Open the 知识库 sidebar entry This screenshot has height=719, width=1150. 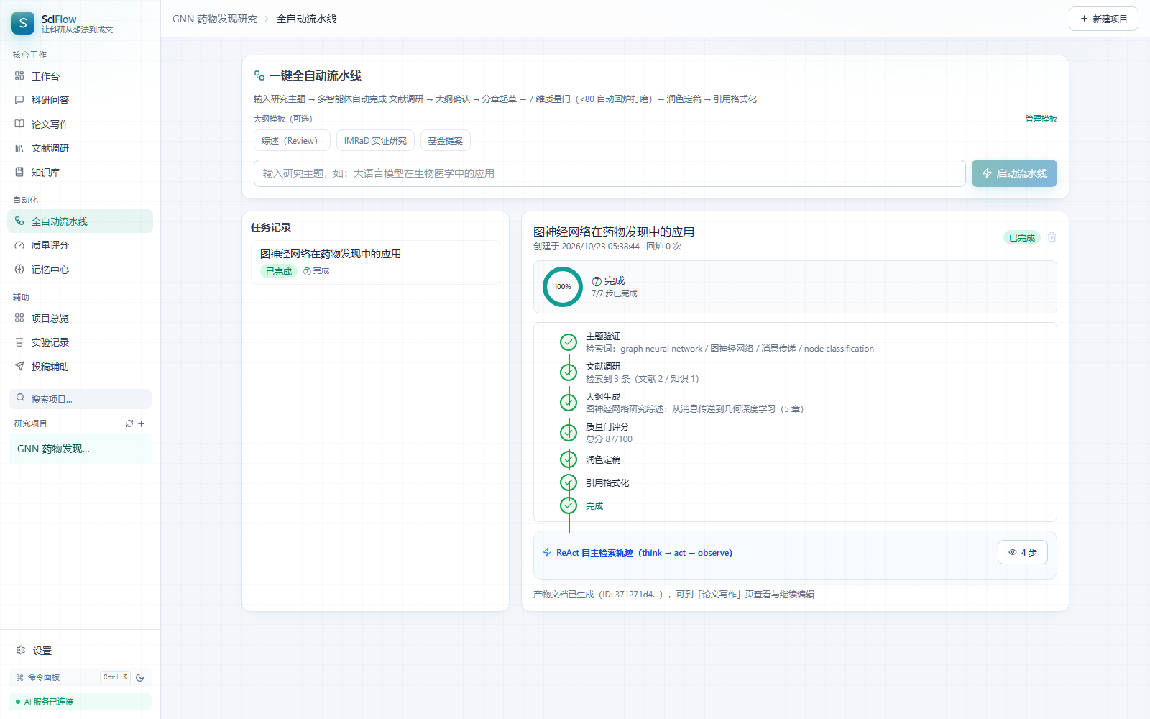(80, 173)
